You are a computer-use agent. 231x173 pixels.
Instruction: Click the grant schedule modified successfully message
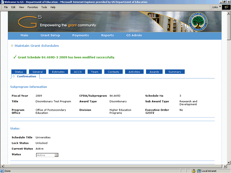click(x=66, y=57)
